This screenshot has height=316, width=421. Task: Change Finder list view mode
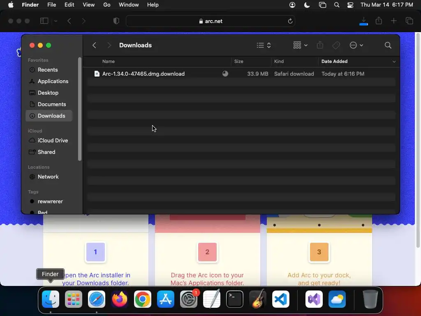coord(264,45)
